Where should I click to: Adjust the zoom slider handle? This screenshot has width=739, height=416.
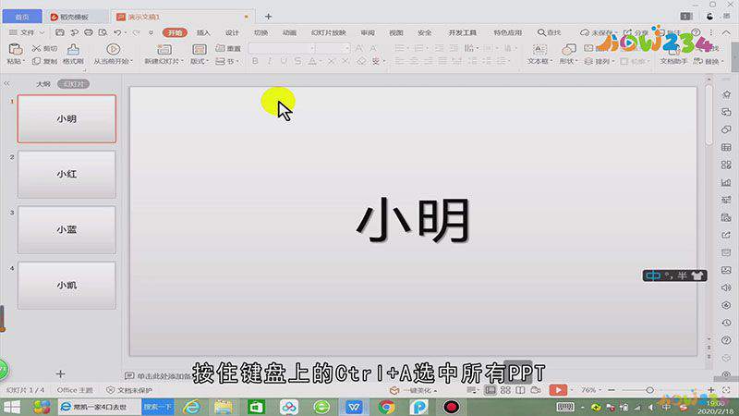coord(649,390)
